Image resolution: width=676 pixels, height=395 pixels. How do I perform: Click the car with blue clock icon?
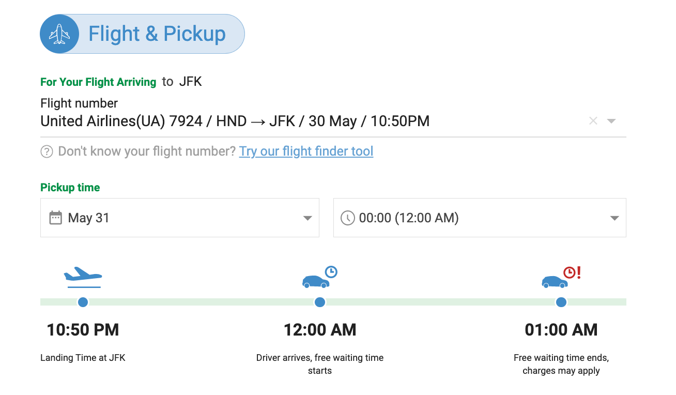[320, 278]
